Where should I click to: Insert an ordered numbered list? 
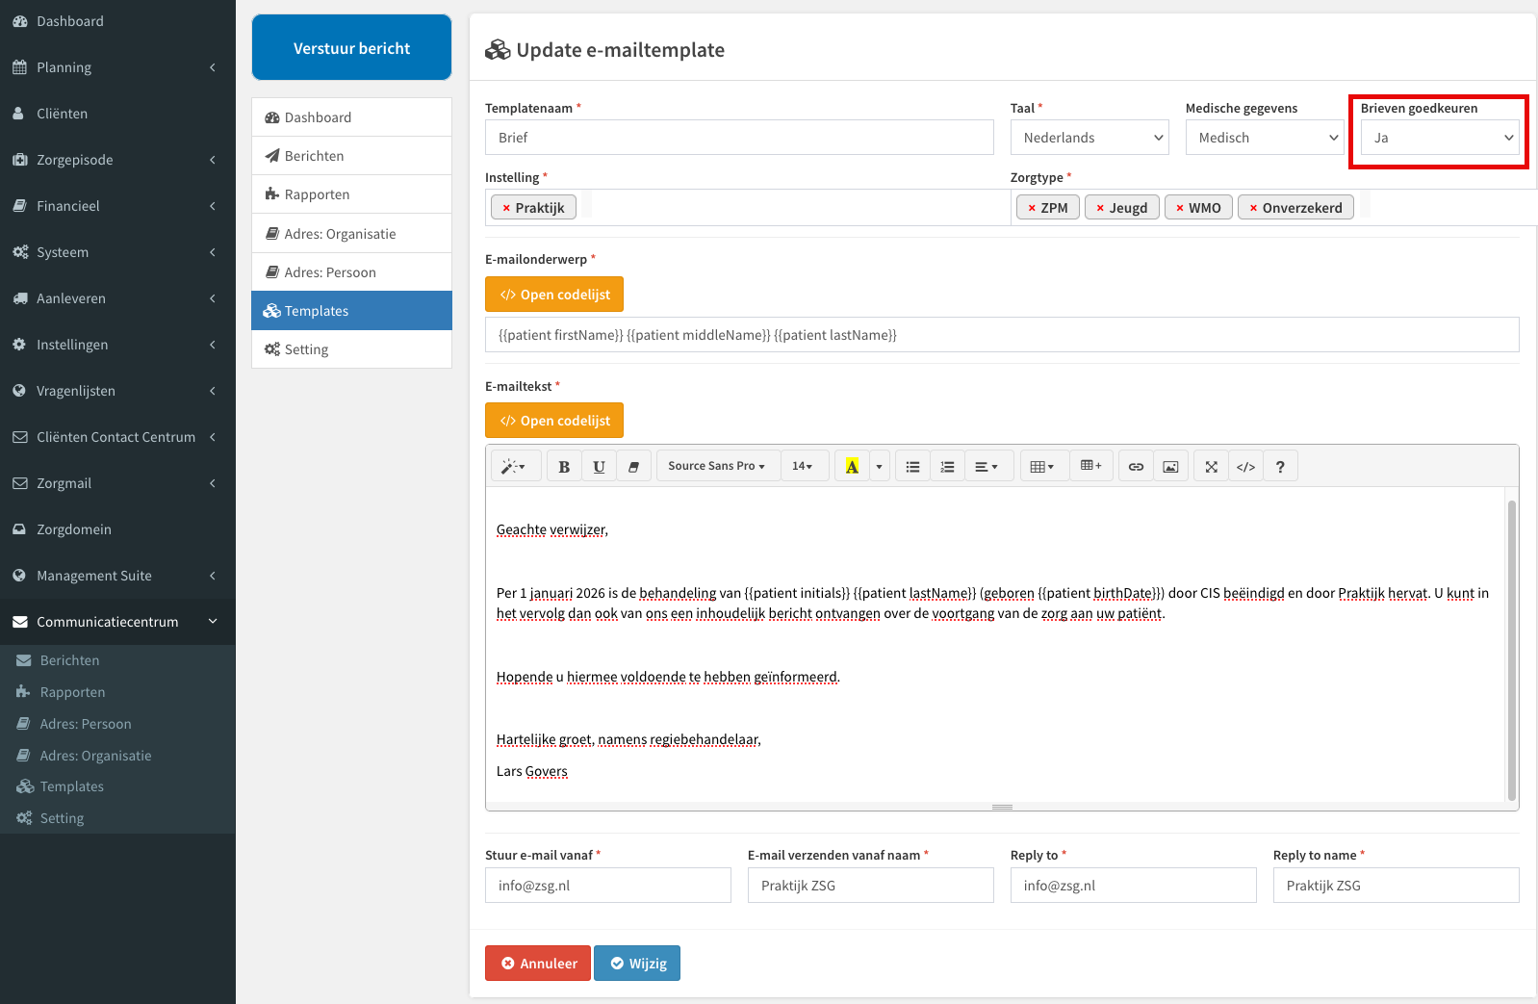947,467
